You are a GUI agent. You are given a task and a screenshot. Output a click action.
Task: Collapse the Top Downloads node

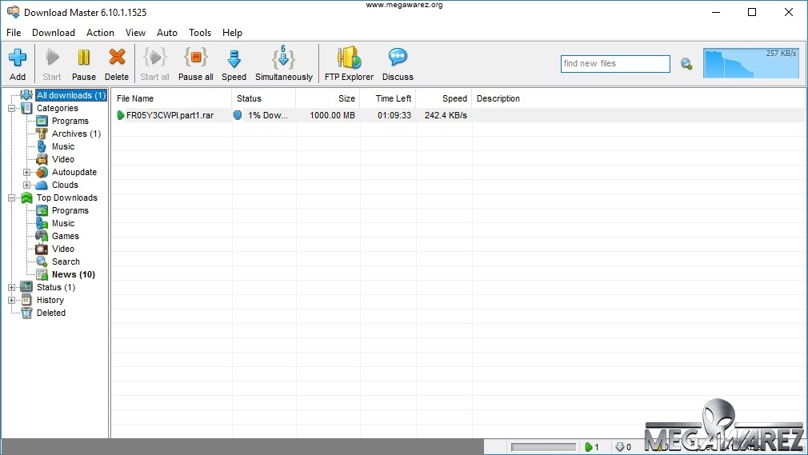(11, 198)
